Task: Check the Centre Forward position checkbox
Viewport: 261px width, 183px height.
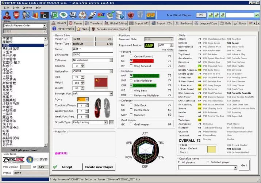Action: click(x=131, y=56)
